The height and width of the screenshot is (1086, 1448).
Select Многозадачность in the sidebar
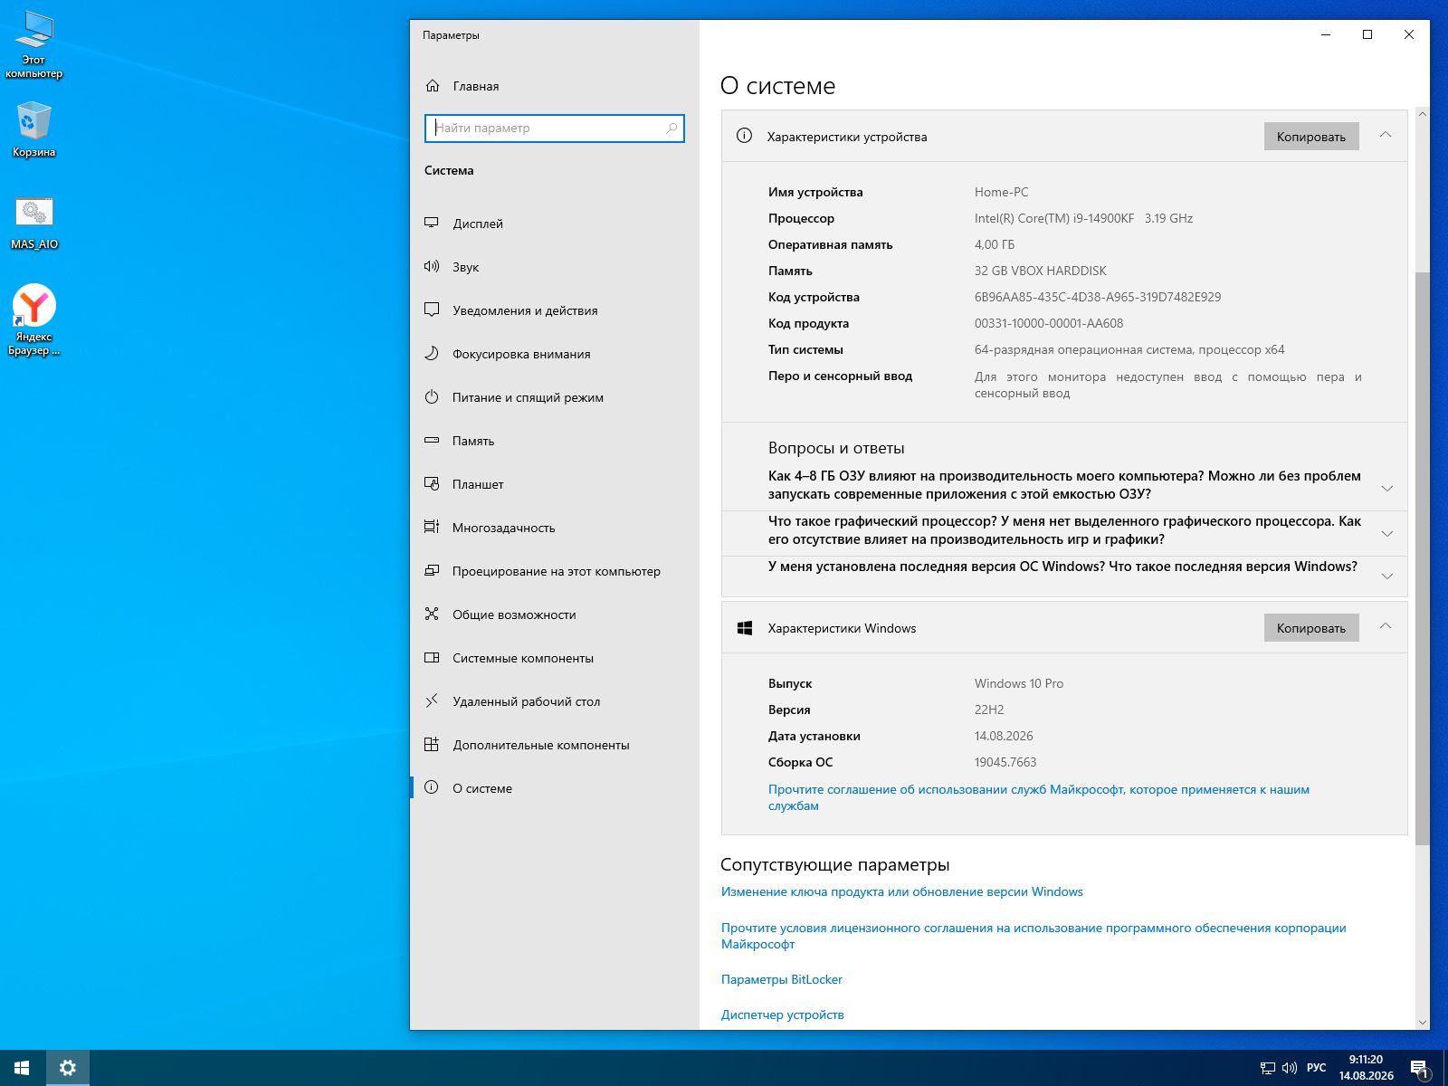click(555, 528)
